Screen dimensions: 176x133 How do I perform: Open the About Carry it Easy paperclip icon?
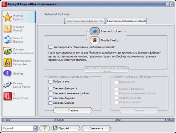pos(7,96)
